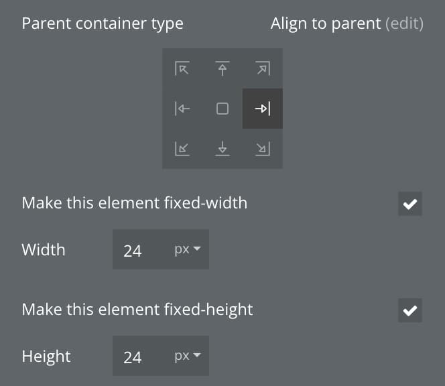The height and width of the screenshot is (386, 445).
Task: Click the Width value field showing 24
Action: tap(141, 249)
